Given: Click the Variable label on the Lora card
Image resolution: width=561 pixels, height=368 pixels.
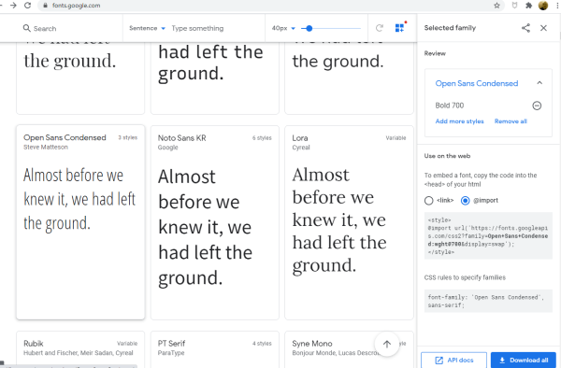Looking at the screenshot, I should click(396, 138).
